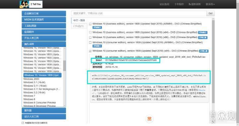Image resolution: width=239 pixels, height=126 pixels.
Task: Collapse the 操作系统 sidebar section
Action: point(44,44)
